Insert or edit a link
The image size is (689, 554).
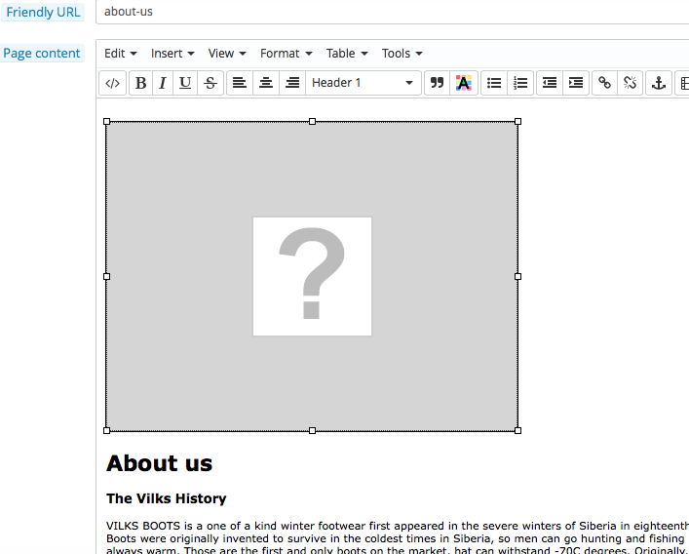[x=605, y=83]
